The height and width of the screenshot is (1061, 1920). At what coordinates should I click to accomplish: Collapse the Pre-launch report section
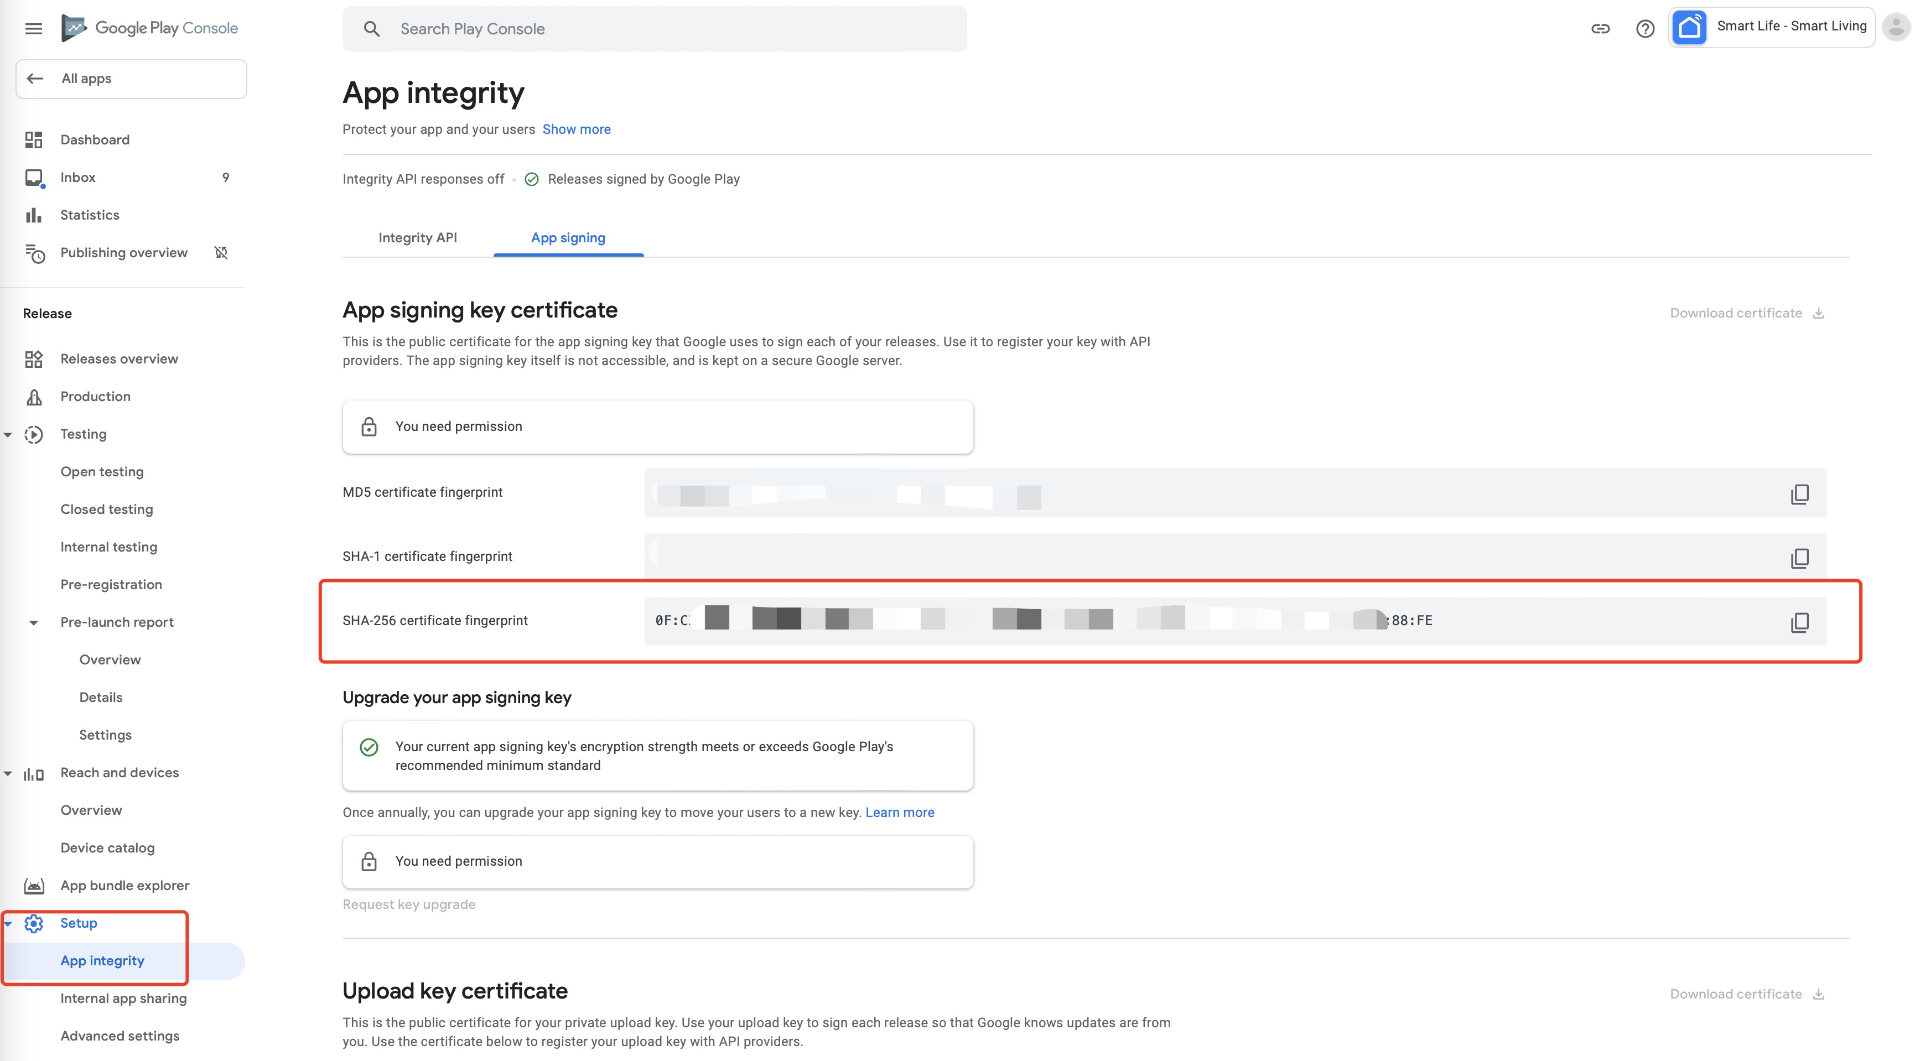(34, 623)
